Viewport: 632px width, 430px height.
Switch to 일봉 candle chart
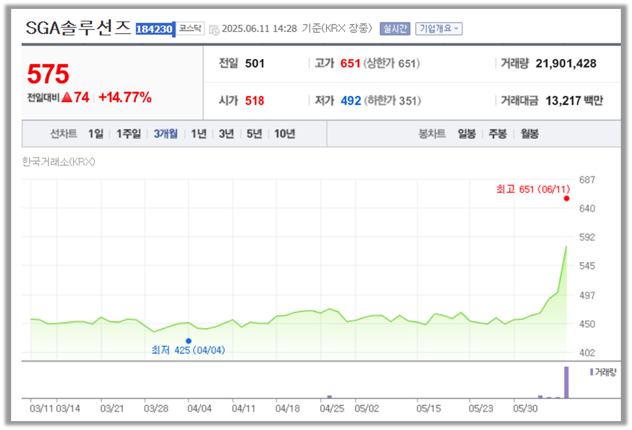point(467,134)
